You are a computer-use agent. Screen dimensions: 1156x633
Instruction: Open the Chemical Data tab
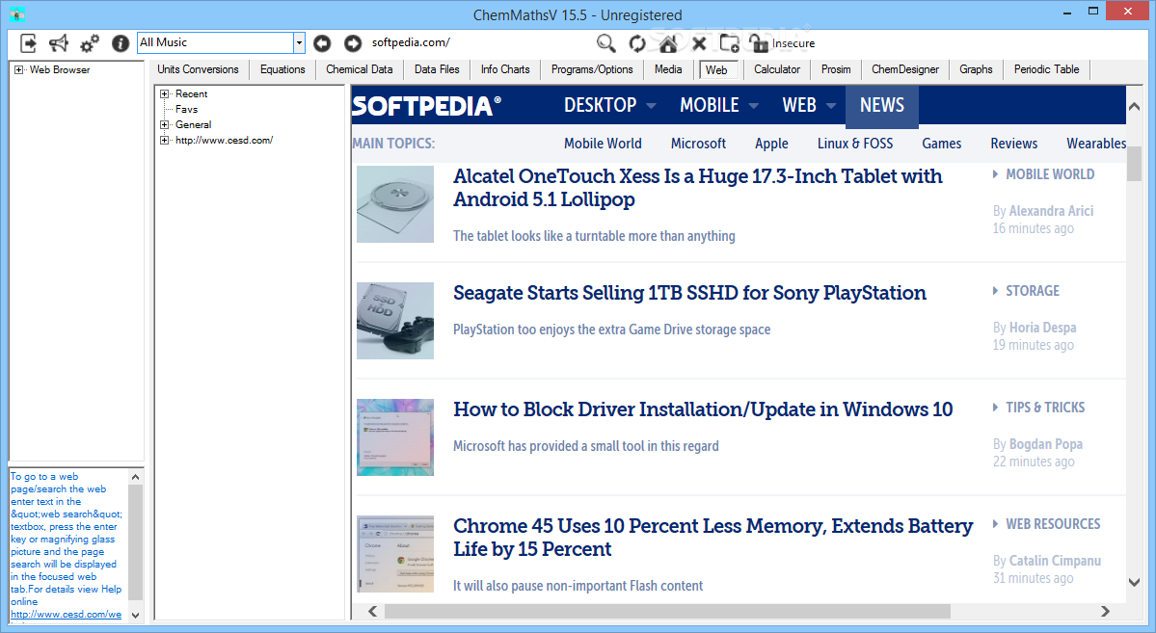359,69
